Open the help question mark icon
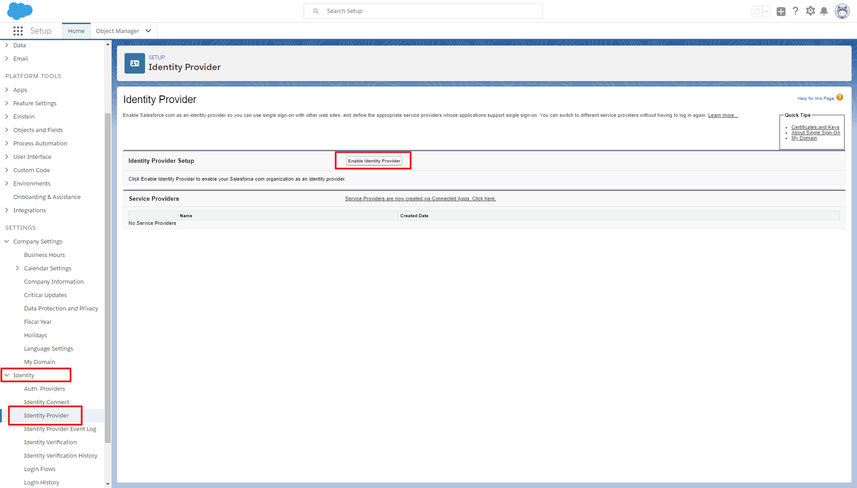Viewport: 857px width, 488px height. pyautogui.click(x=795, y=11)
